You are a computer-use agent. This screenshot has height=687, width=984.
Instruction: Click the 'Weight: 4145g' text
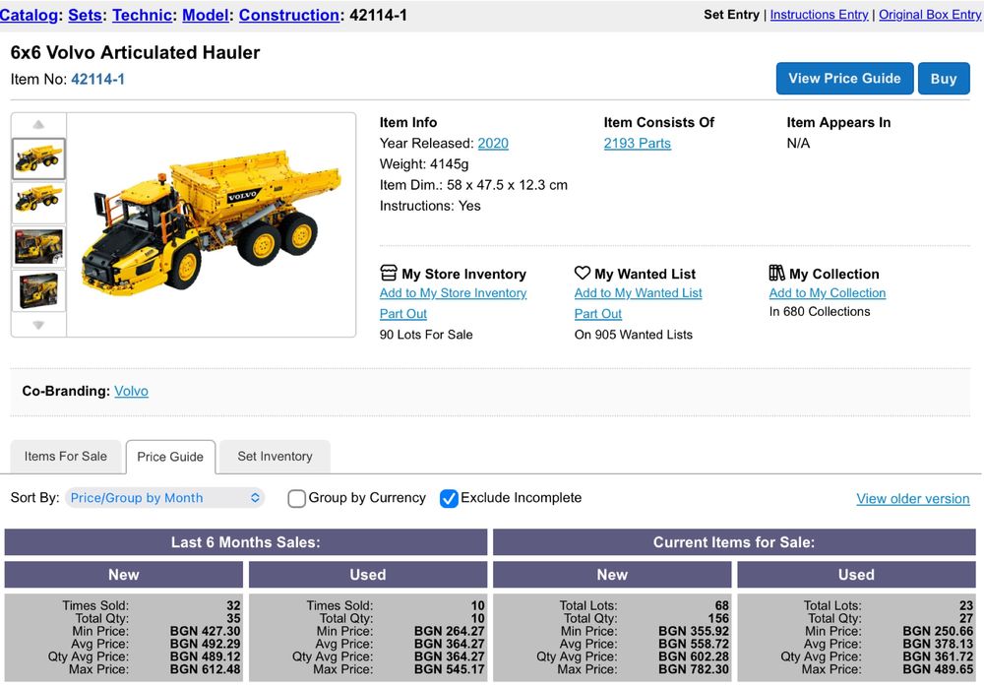(424, 164)
